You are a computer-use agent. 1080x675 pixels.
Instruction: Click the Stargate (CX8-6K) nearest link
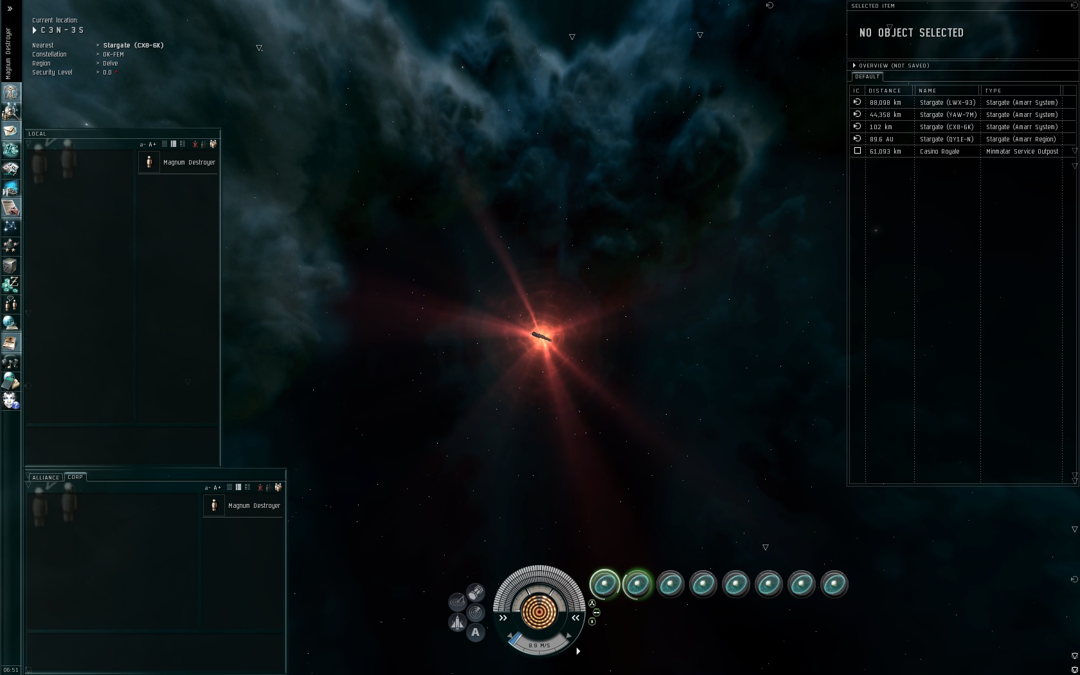click(134, 46)
